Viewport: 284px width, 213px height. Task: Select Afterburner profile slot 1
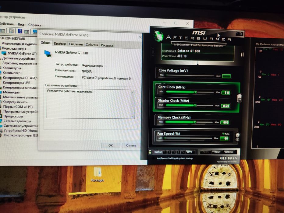click(x=165, y=152)
